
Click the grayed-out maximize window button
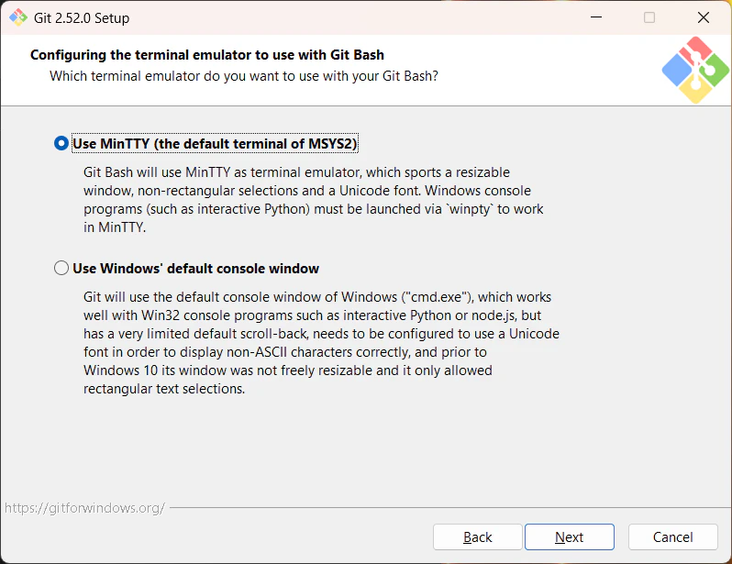coord(649,17)
